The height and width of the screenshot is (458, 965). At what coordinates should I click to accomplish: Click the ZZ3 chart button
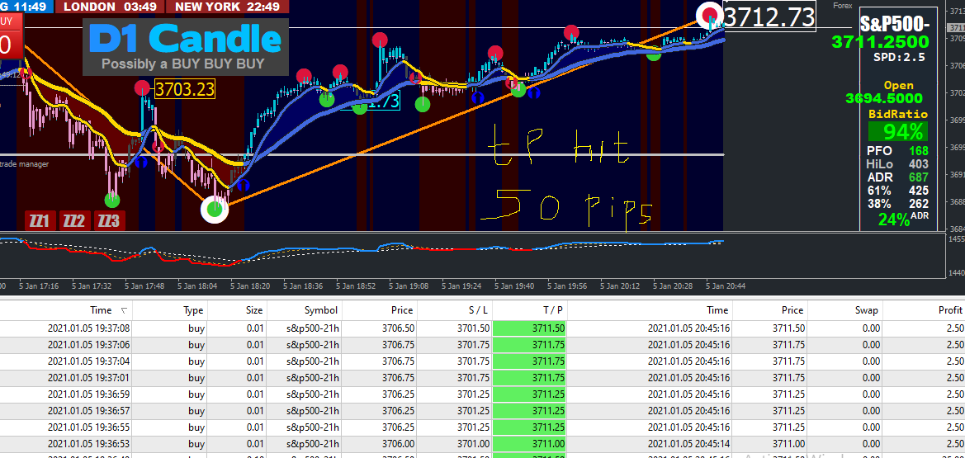pos(110,220)
